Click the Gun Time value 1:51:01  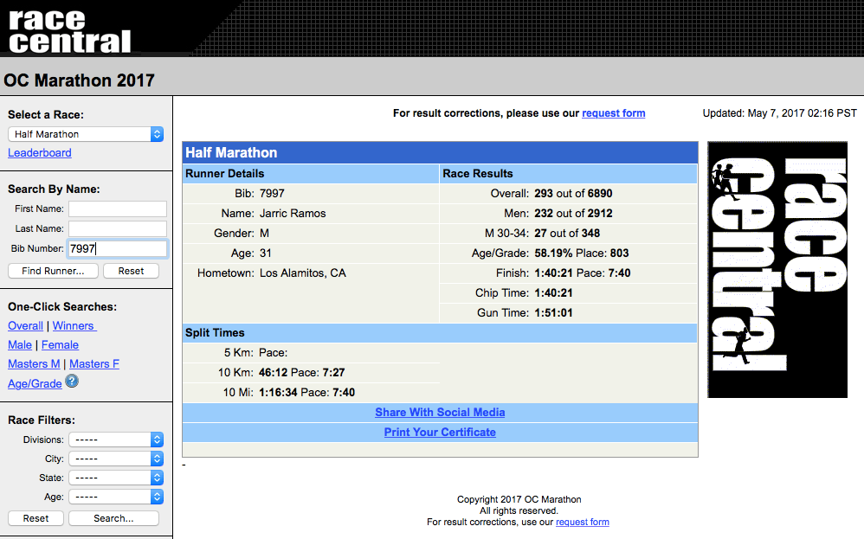(x=554, y=312)
